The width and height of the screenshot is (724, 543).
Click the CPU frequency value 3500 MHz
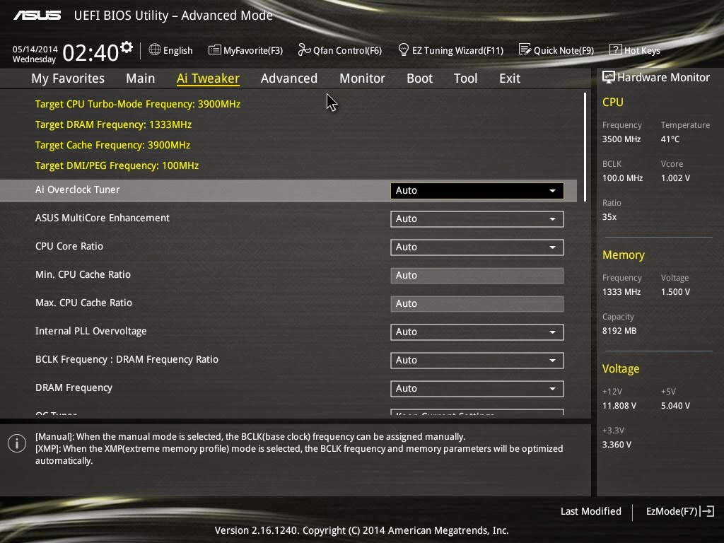click(x=621, y=139)
